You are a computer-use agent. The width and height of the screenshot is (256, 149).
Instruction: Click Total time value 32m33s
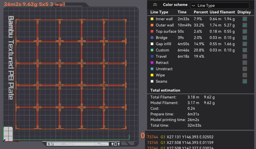(x=194, y=126)
